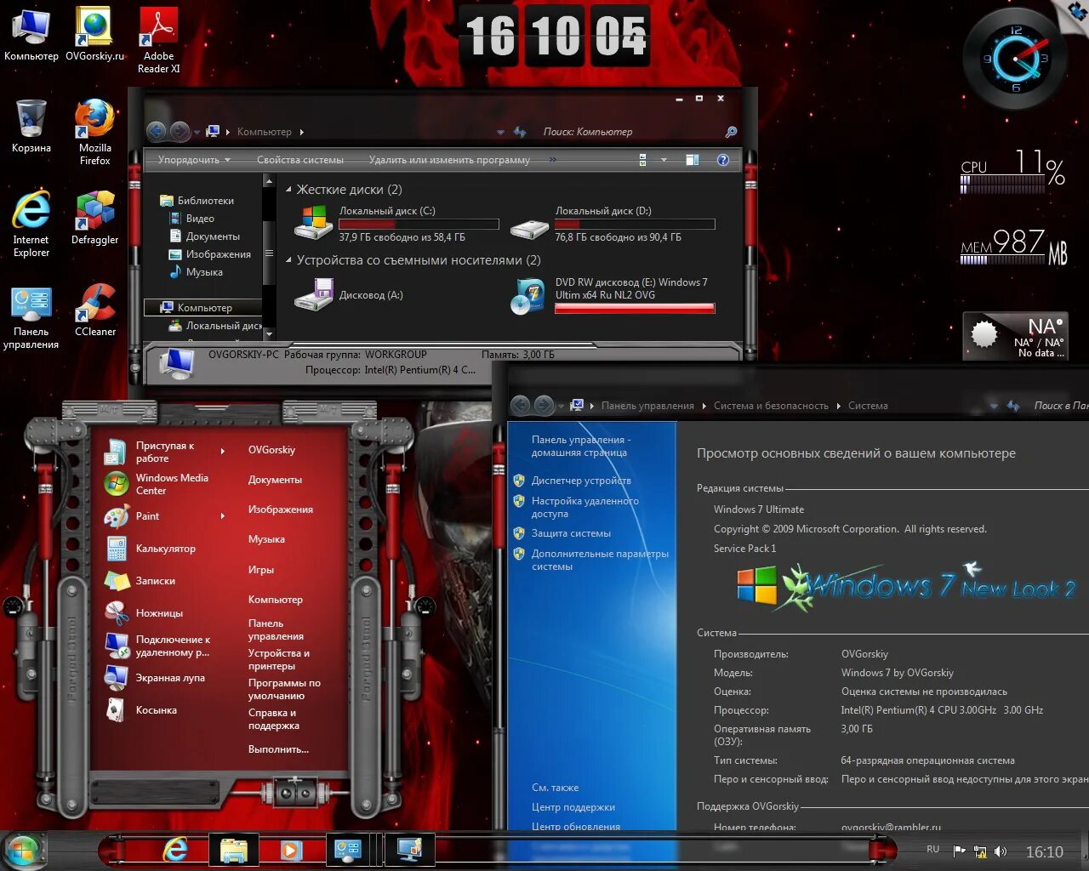Click Свойства системы toolbar command
The image size is (1089, 871).
pos(300,160)
